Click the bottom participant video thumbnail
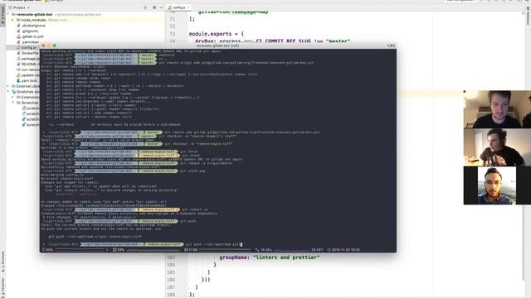Image resolution: width=531 pixels, height=298 pixels. coord(497,185)
